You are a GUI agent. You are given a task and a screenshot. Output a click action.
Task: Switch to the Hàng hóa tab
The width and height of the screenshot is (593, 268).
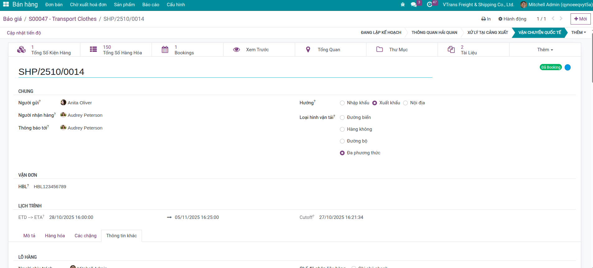[55, 236]
